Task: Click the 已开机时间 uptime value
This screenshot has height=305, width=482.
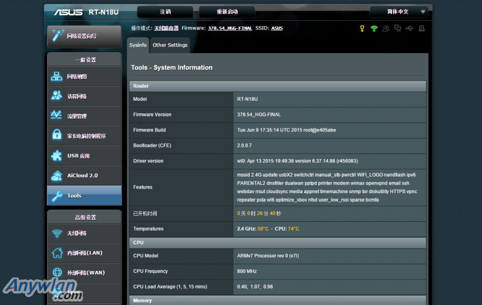Action: [x=259, y=214]
